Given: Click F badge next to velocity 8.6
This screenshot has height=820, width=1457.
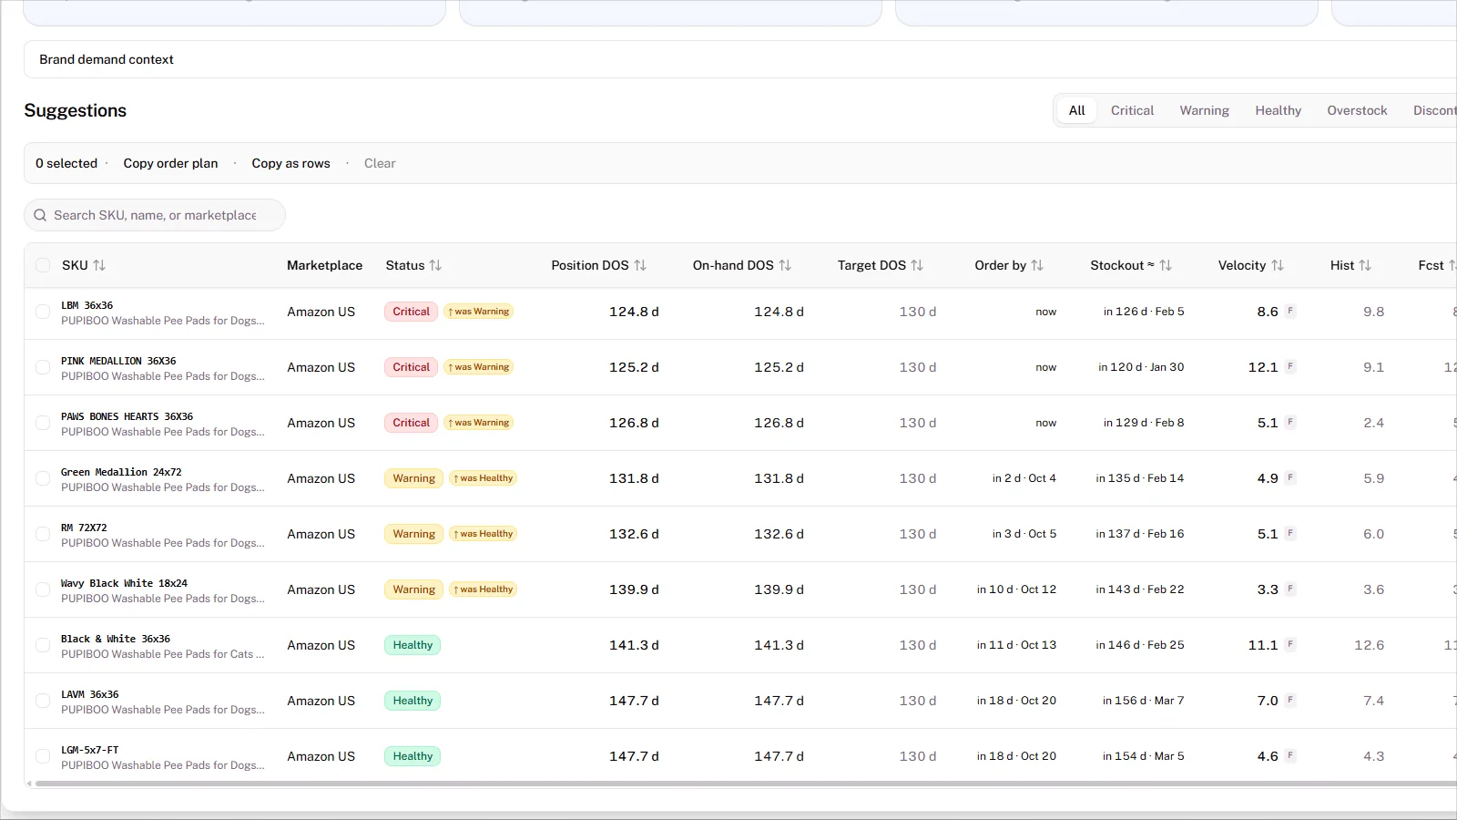Looking at the screenshot, I should coord(1290,312).
